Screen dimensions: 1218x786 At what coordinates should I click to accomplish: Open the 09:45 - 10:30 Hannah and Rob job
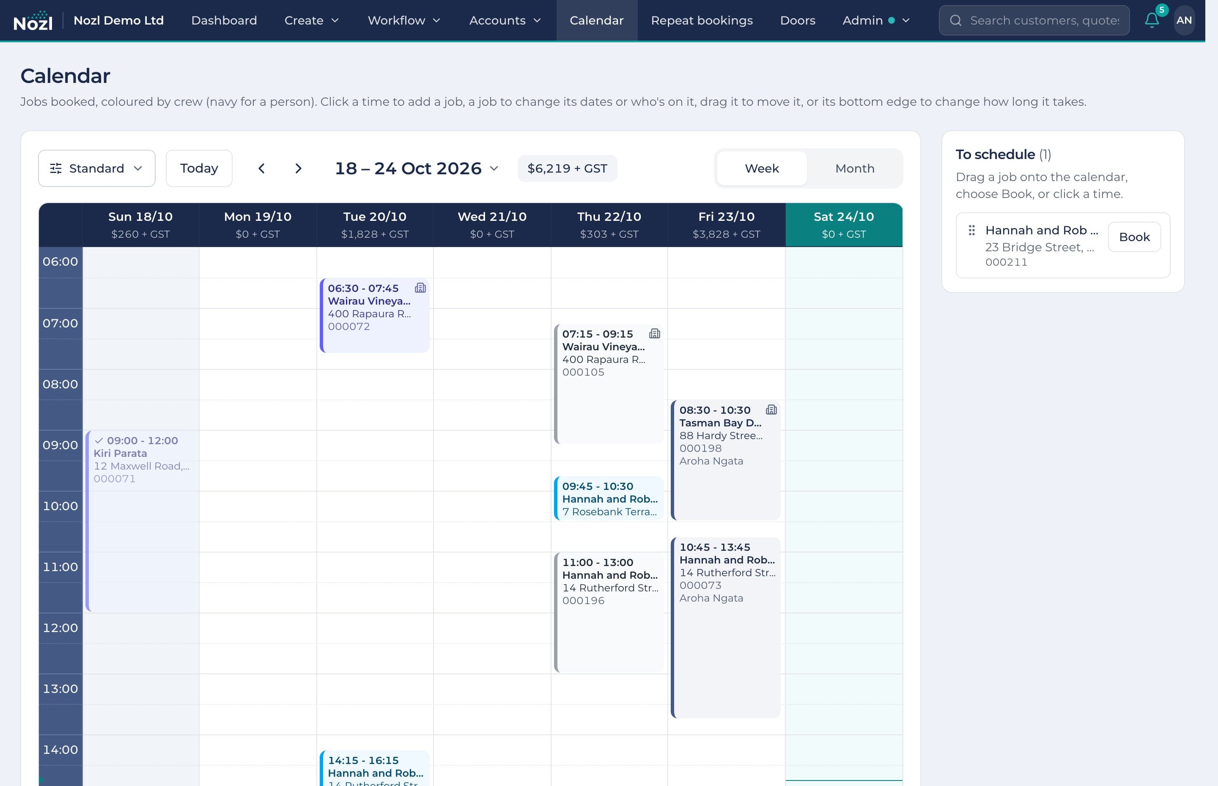pyautogui.click(x=609, y=498)
